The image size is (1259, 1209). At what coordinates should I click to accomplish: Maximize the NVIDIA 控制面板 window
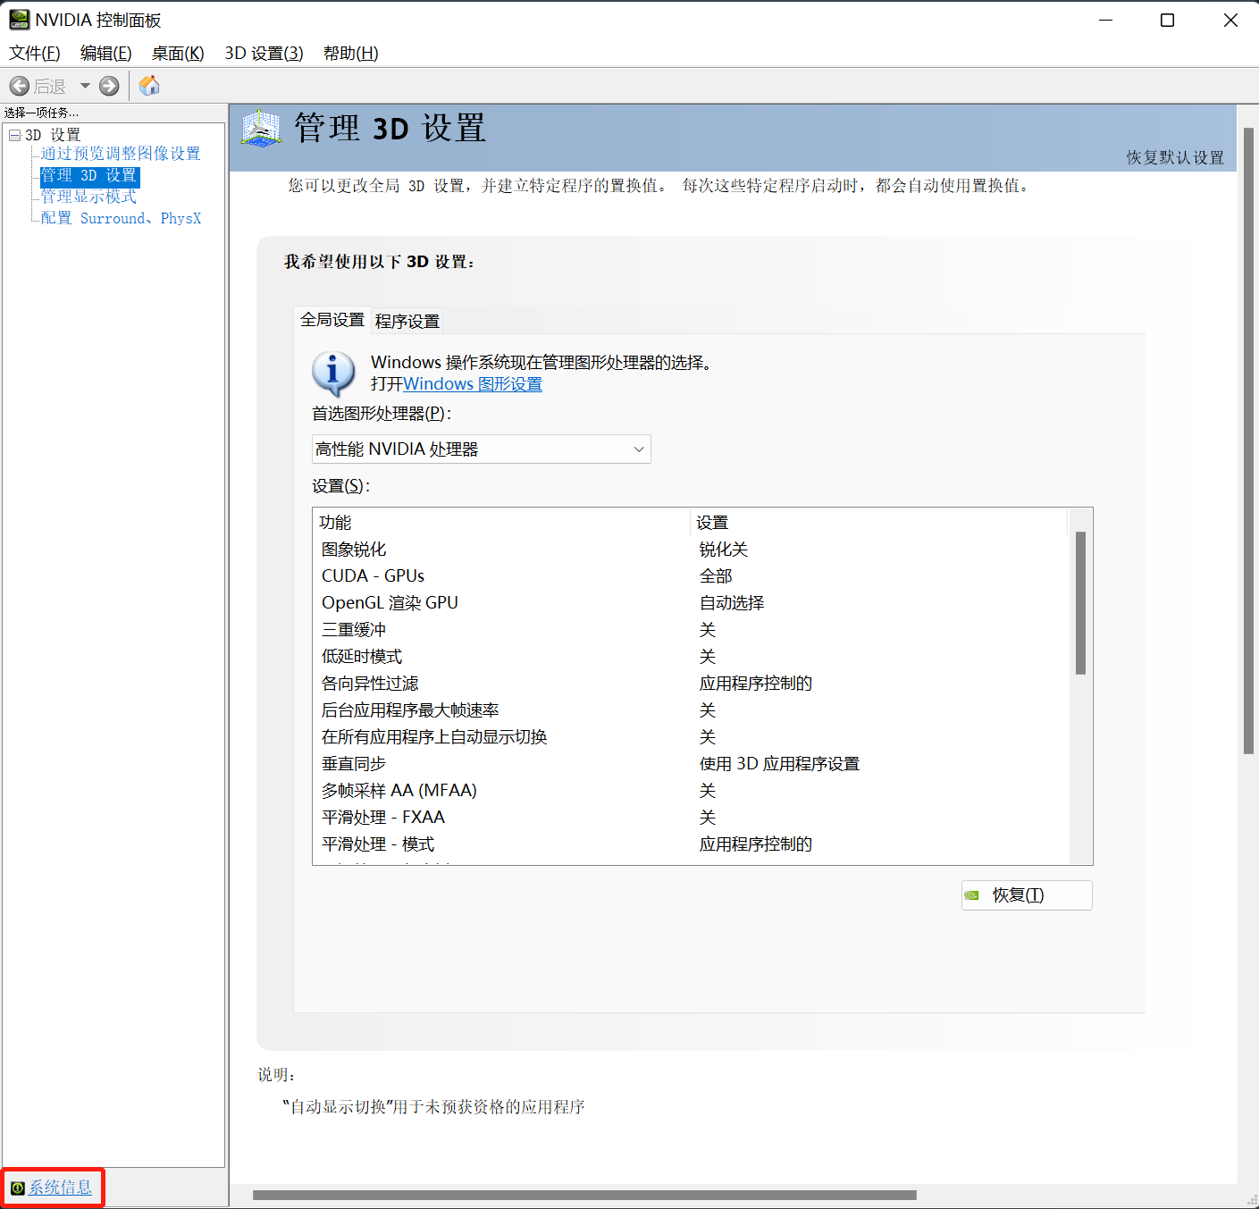[1167, 20]
